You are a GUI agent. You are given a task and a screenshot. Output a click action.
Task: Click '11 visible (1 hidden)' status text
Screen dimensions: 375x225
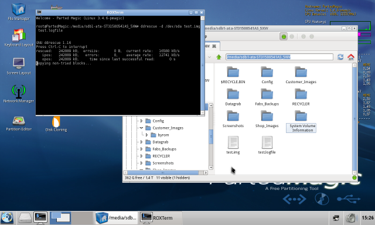click(x=173, y=178)
